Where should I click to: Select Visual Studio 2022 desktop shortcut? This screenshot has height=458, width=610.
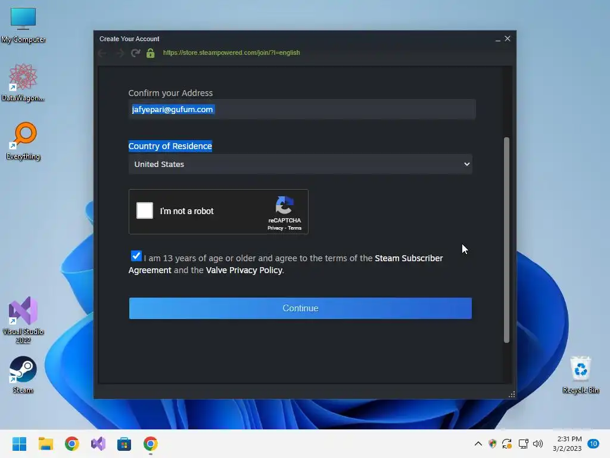pyautogui.click(x=23, y=320)
